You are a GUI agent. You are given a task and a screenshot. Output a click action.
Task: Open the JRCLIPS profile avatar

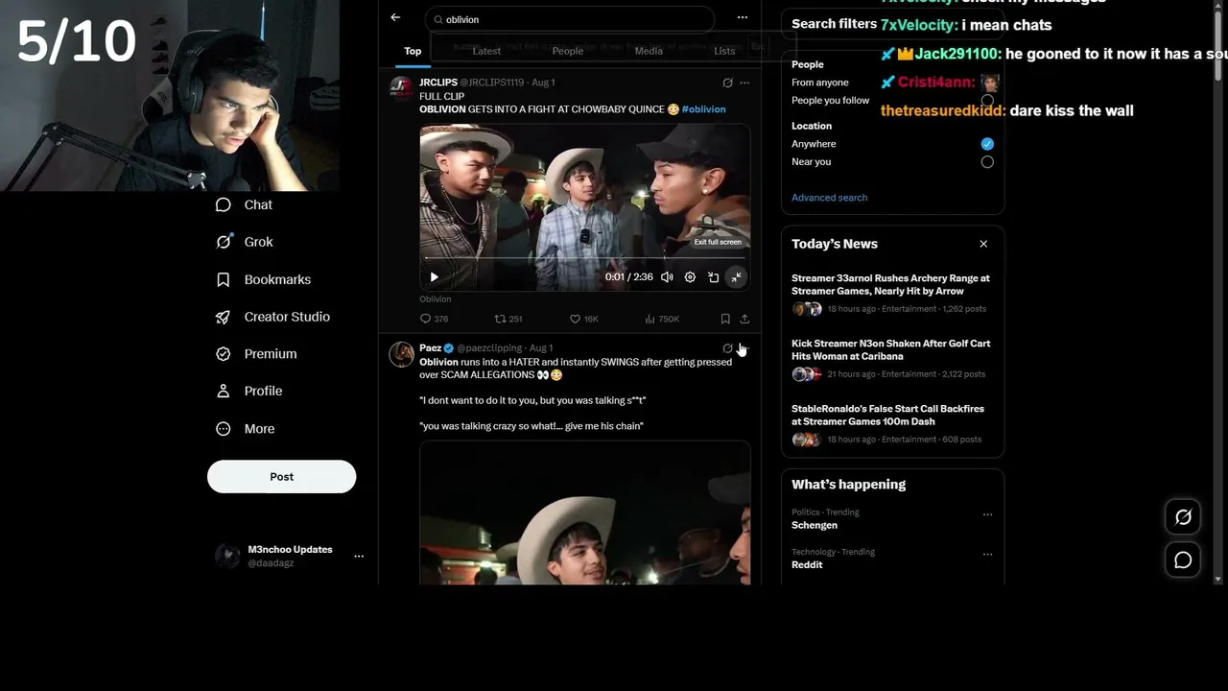point(401,88)
